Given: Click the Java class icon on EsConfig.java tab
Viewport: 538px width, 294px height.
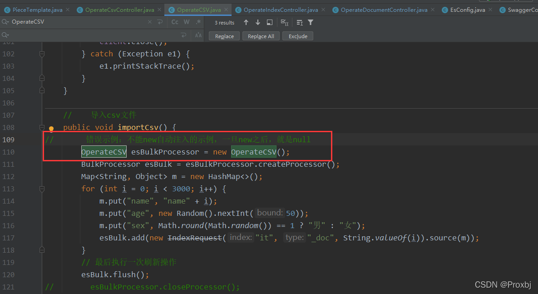Looking at the screenshot, I should (444, 10).
